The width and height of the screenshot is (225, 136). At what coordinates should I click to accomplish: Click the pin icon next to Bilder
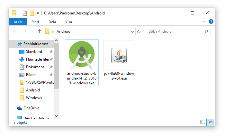tap(51, 75)
